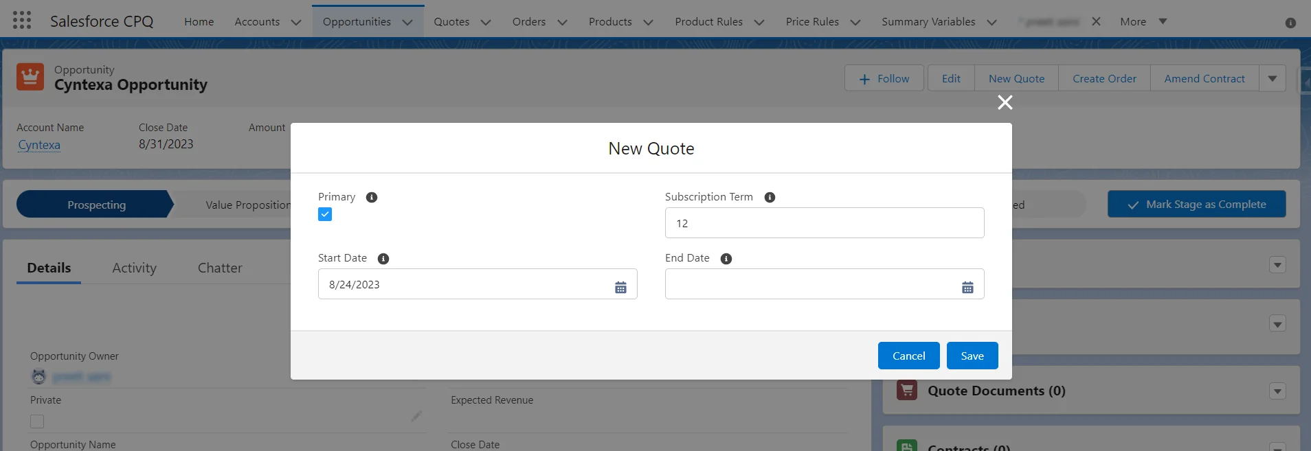Click the Opportunity crown icon

[x=30, y=78]
